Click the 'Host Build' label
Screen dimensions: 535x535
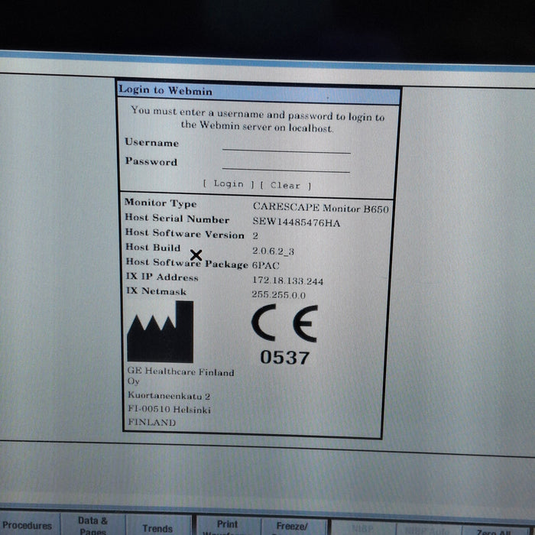click(x=153, y=248)
